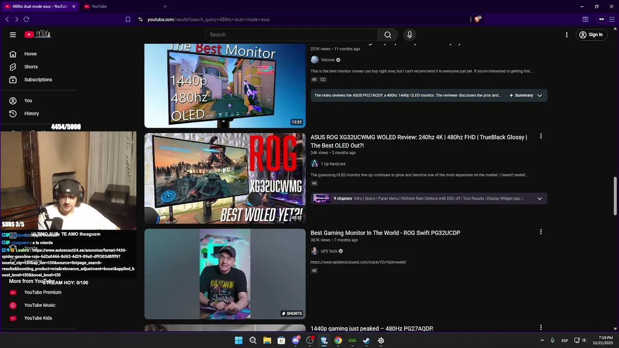Screen dimensions: 619x348
Task: Expand the 9 chapters list
Action: coord(540,198)
